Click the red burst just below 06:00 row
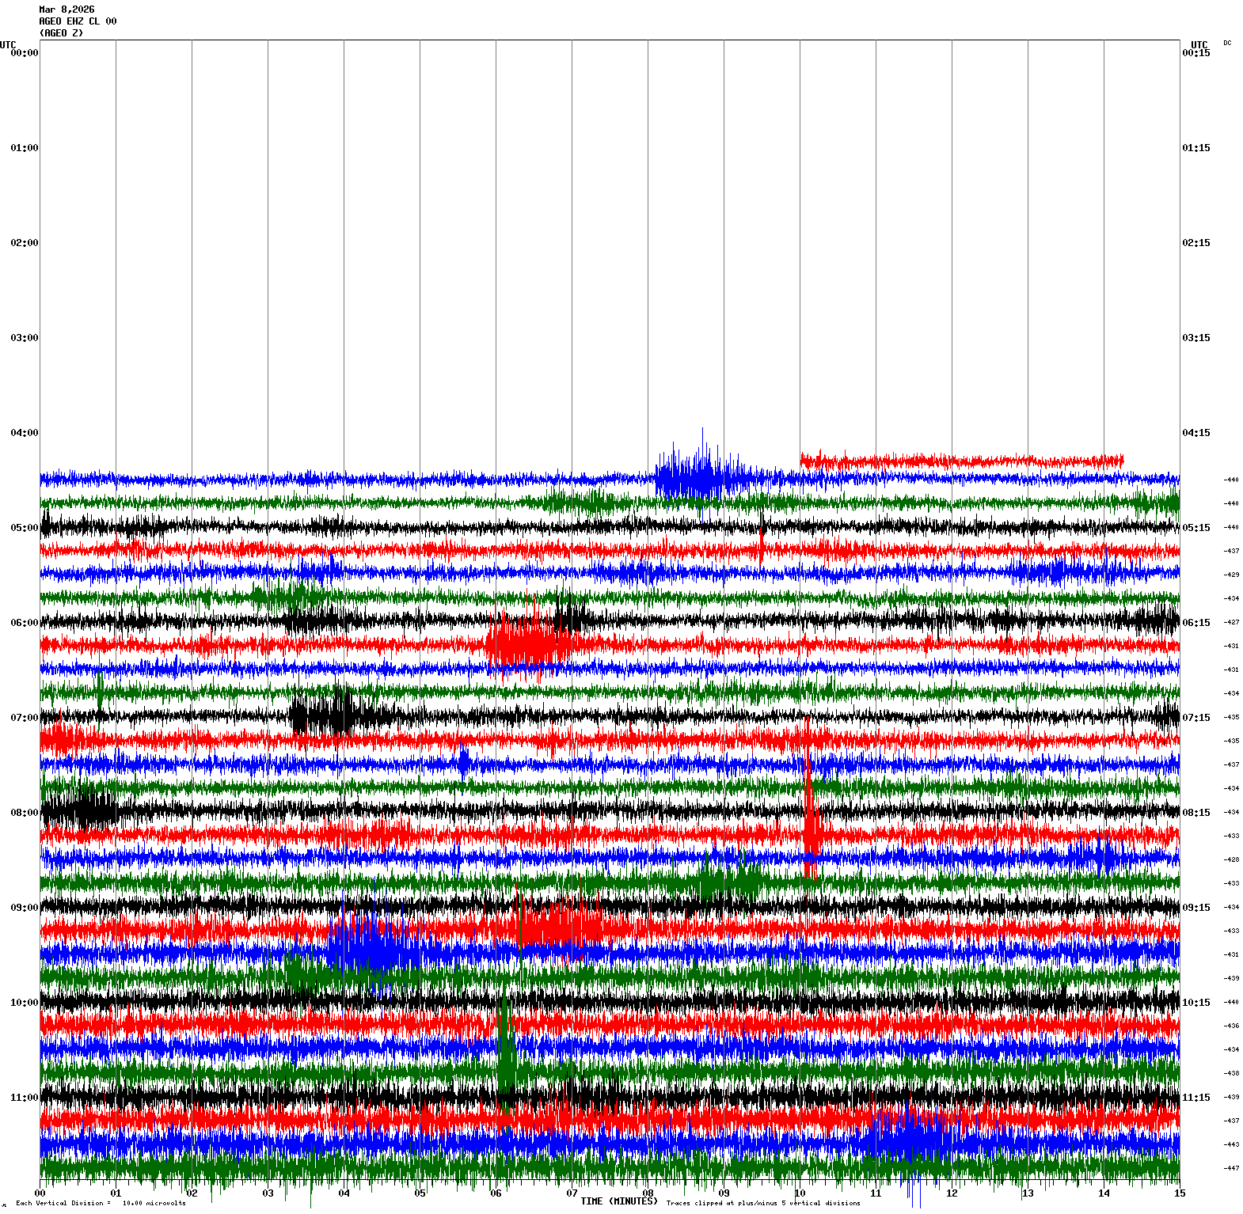Viewport: 1243px width, 1214px height. (x=526, y=643)
